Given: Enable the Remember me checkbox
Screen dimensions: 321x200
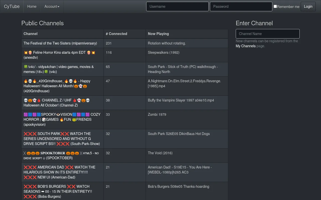Looking at the screenshot, I should click(275, 6).
